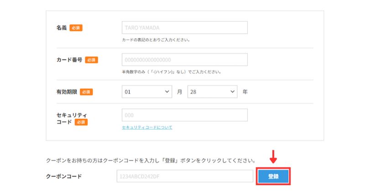The image size is (365, 192).
Task: Open the expiry month dropdown showing 01
Action: [x=147, y=92]
